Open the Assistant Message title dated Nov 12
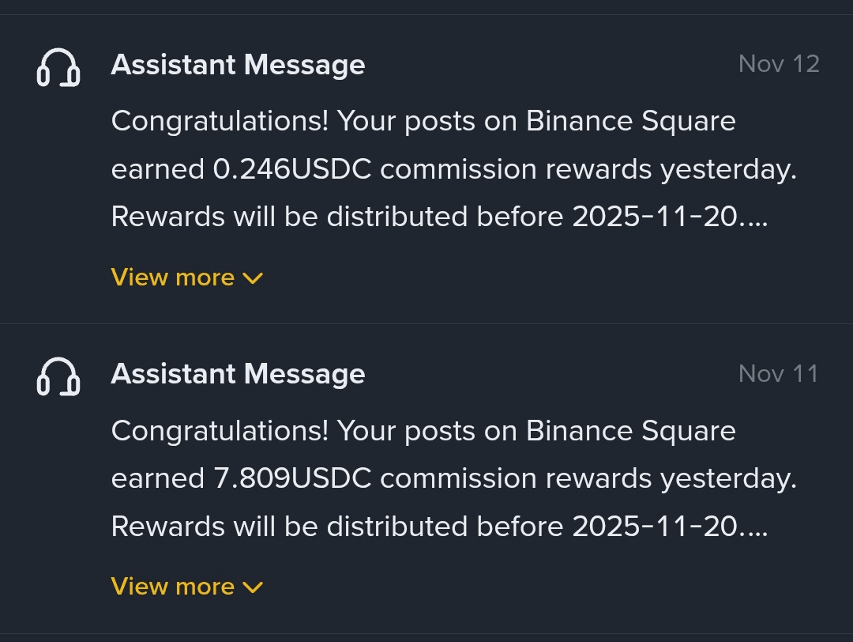The image size is (853, 642). click(238, 65)
